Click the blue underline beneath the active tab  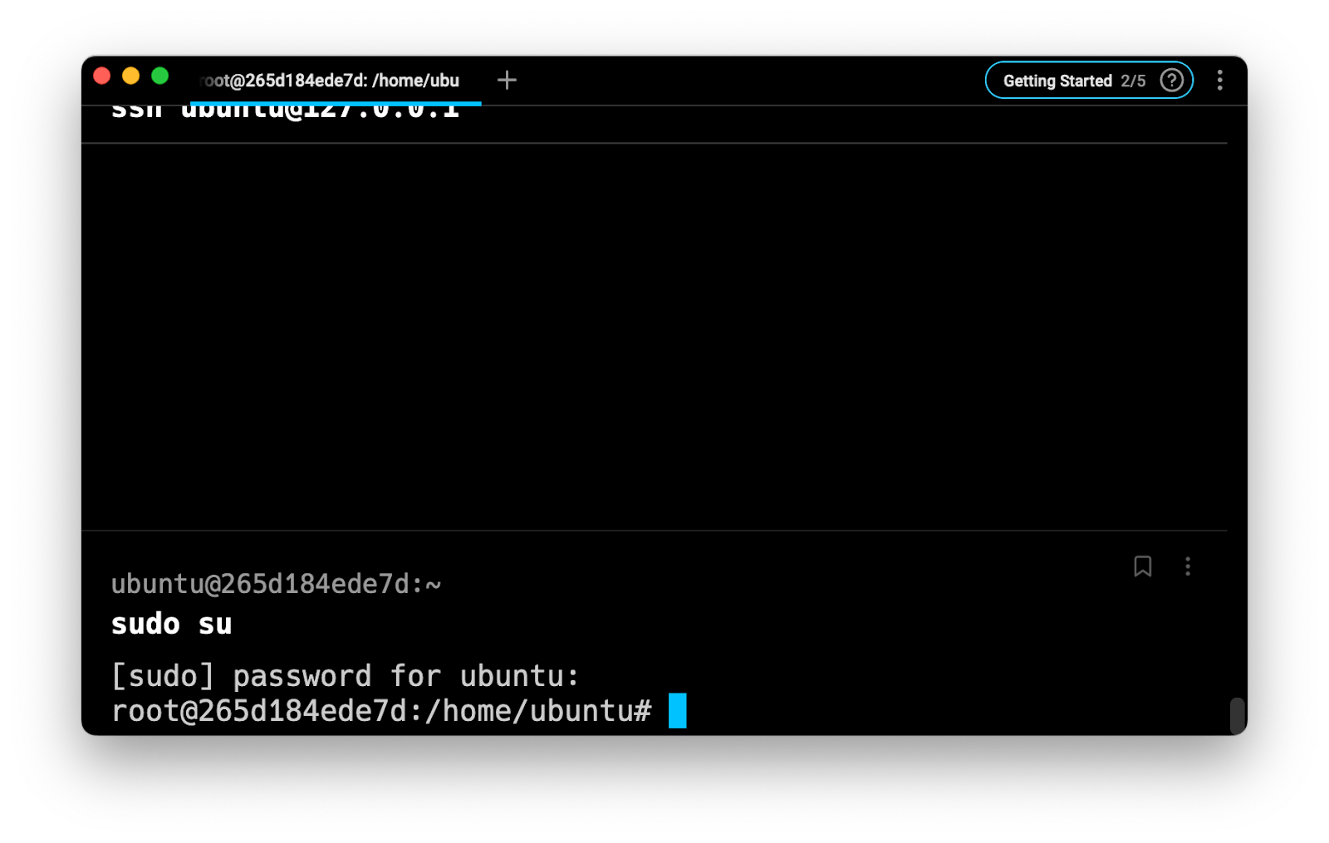(336, 104)
